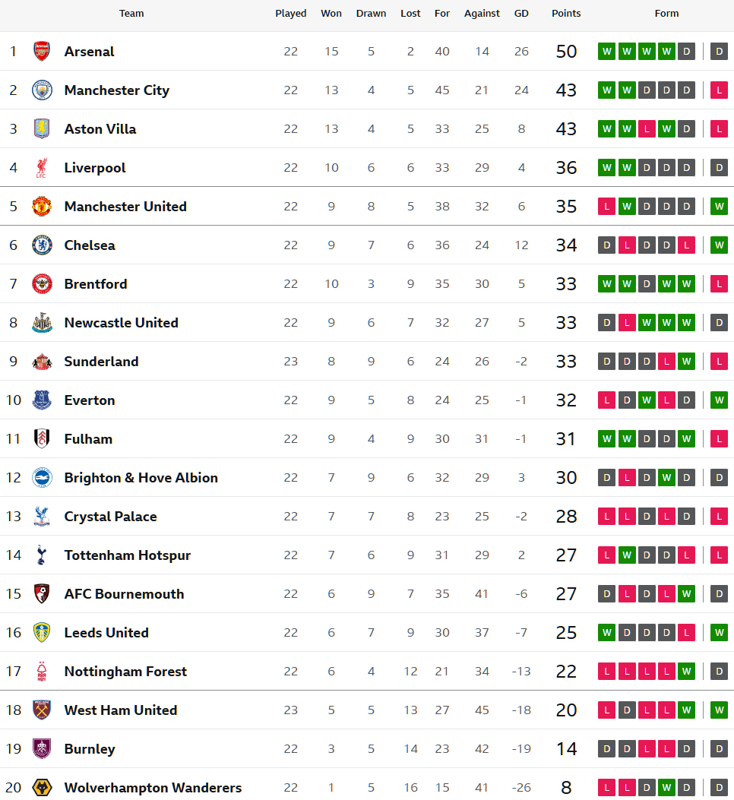Image resolution: width=734 pixels, height=800 pixels.
Task: Open the Brentford team page link
Action: (96, 284)
